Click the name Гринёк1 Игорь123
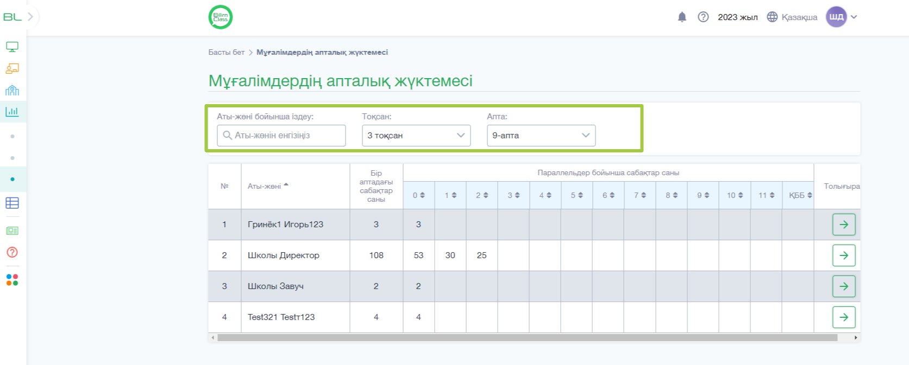 (x=285, y=225)
